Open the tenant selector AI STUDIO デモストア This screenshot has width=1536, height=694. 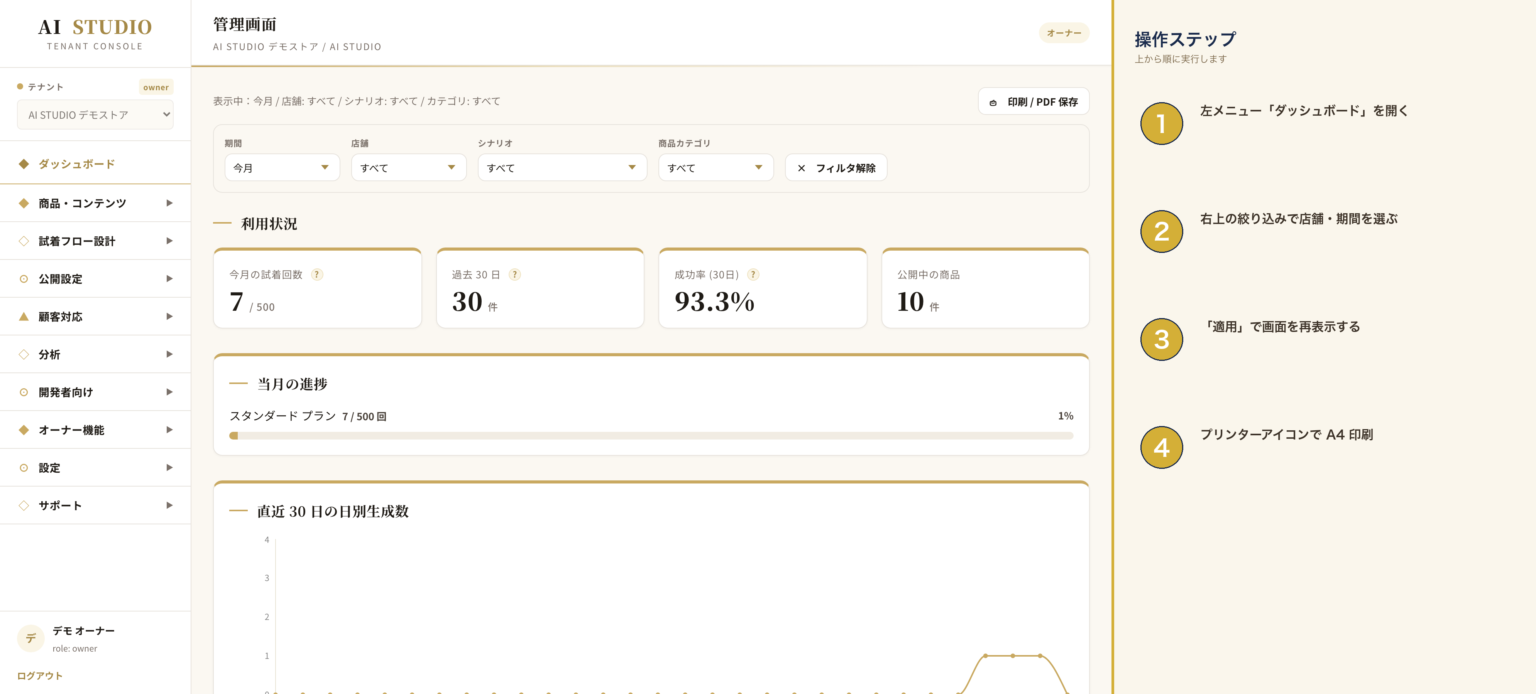tap(95, 115)
